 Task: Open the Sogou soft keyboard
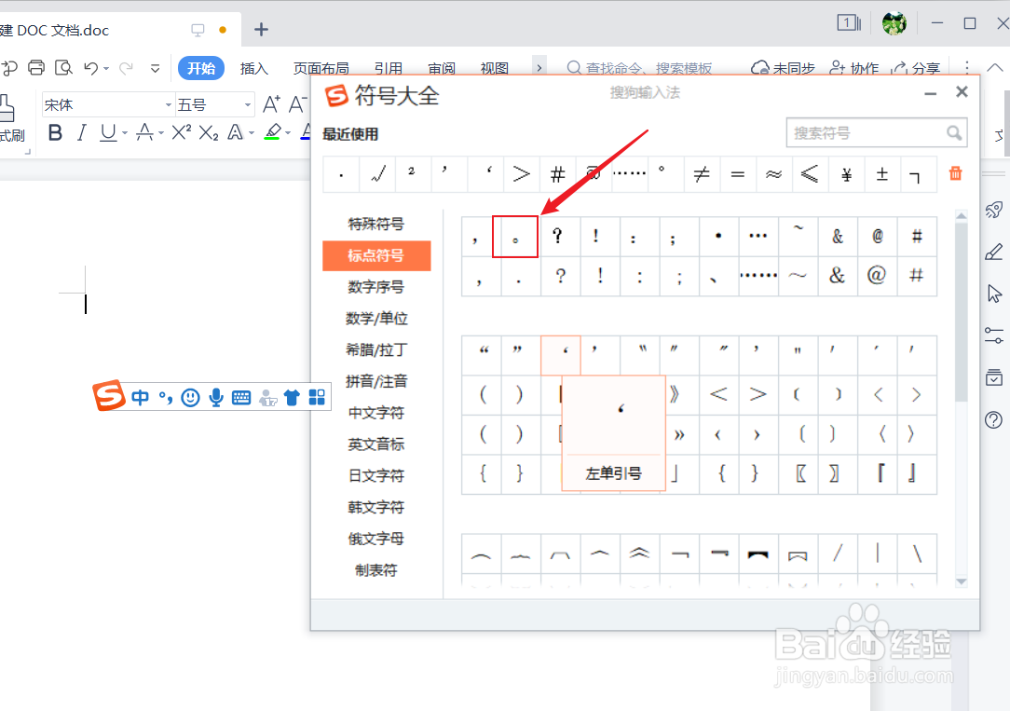pyautogui.click(x=240, y=397)
